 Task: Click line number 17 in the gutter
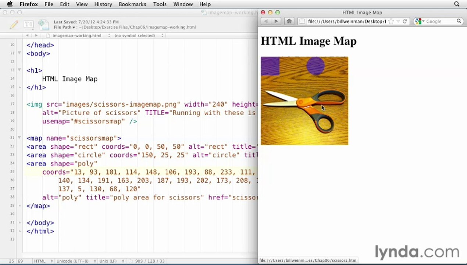13,104
